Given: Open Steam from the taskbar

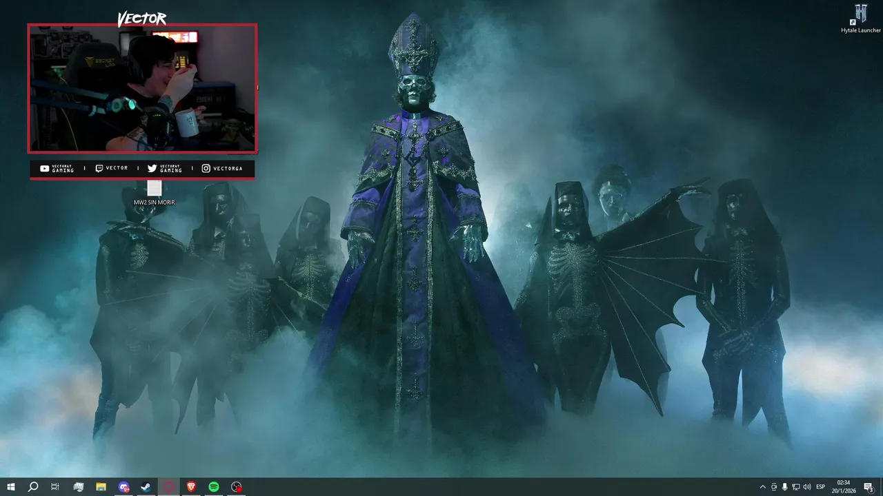Looking at the screenshot, I should pos(146,487).
